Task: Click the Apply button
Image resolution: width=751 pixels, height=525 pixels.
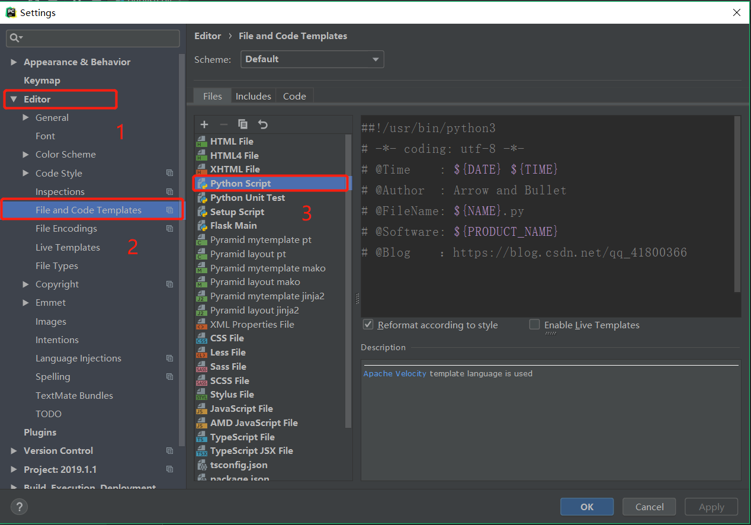Action: [x=711, y=507]
